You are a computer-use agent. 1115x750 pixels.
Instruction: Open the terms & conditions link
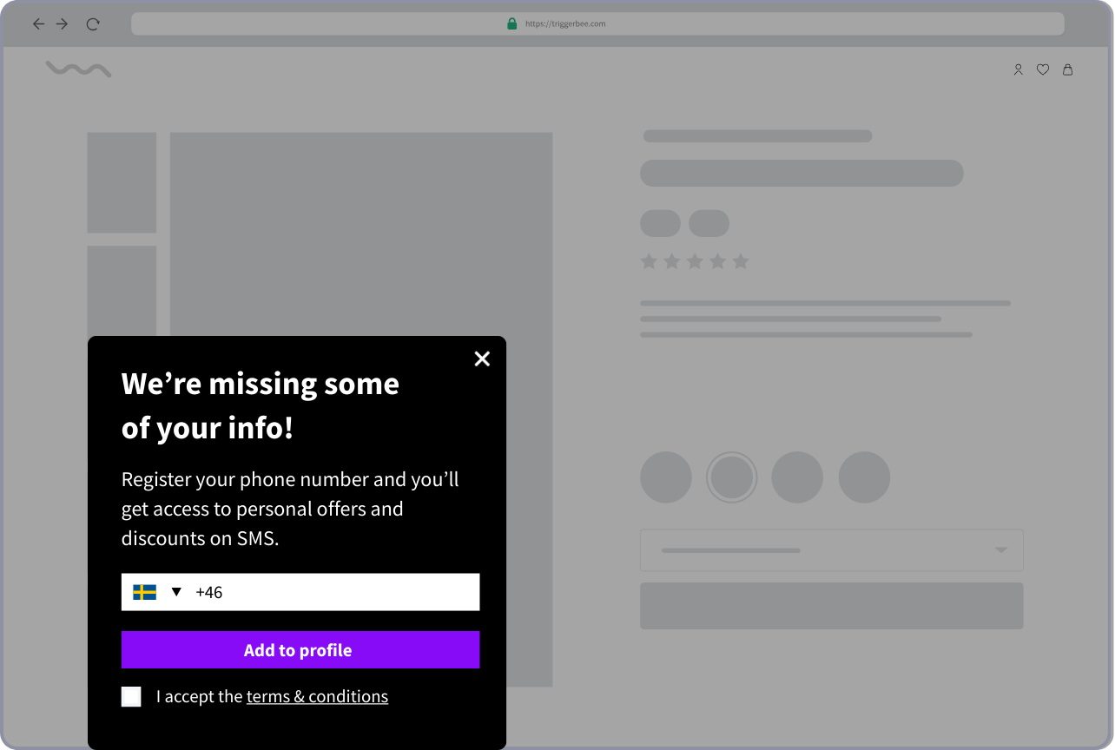point(317,696)
